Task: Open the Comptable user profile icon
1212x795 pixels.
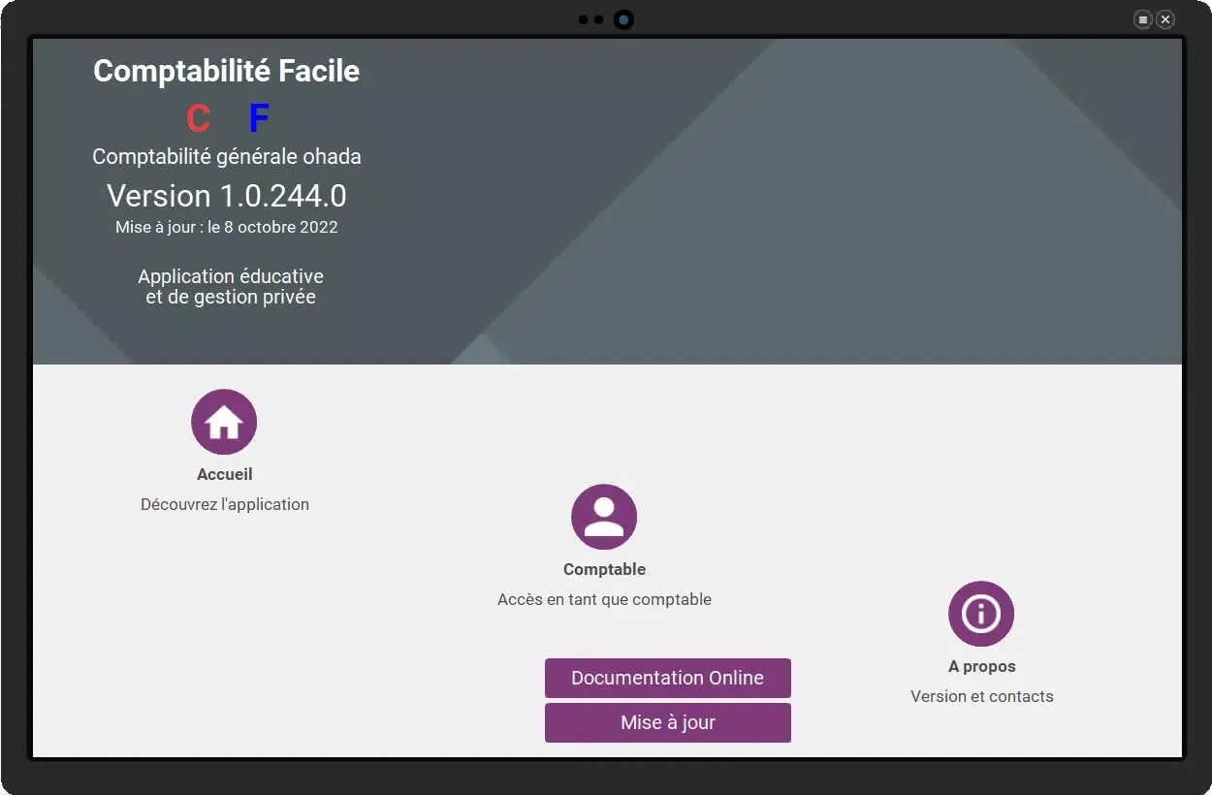Action: coord(604,517)
